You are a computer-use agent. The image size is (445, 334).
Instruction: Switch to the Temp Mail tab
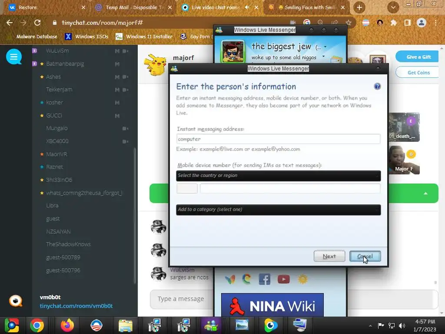(134, 7)
